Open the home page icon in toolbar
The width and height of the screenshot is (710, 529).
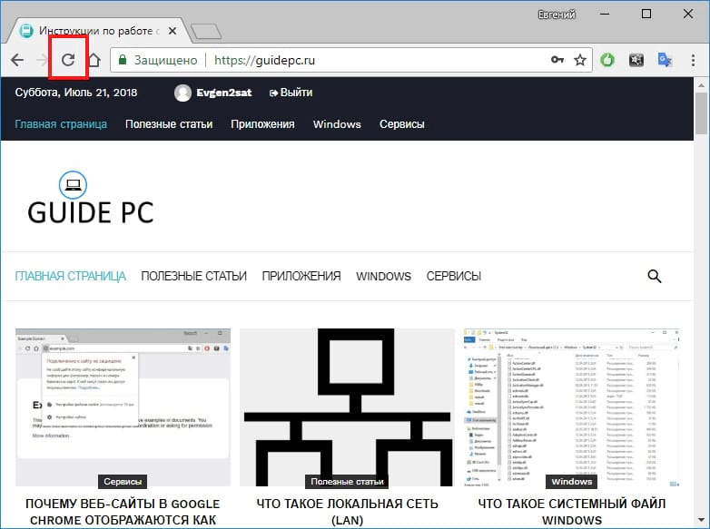coord(94,60)
